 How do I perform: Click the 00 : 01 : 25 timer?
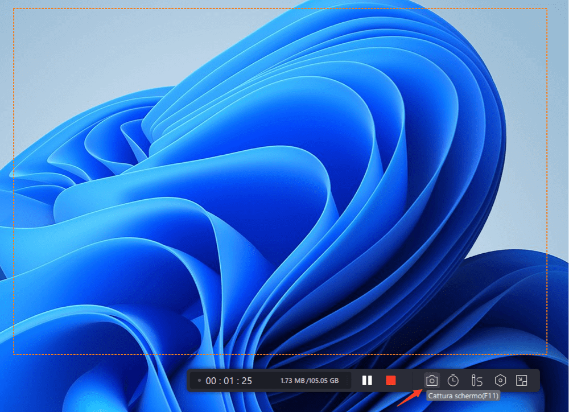(x=229, y=381)
